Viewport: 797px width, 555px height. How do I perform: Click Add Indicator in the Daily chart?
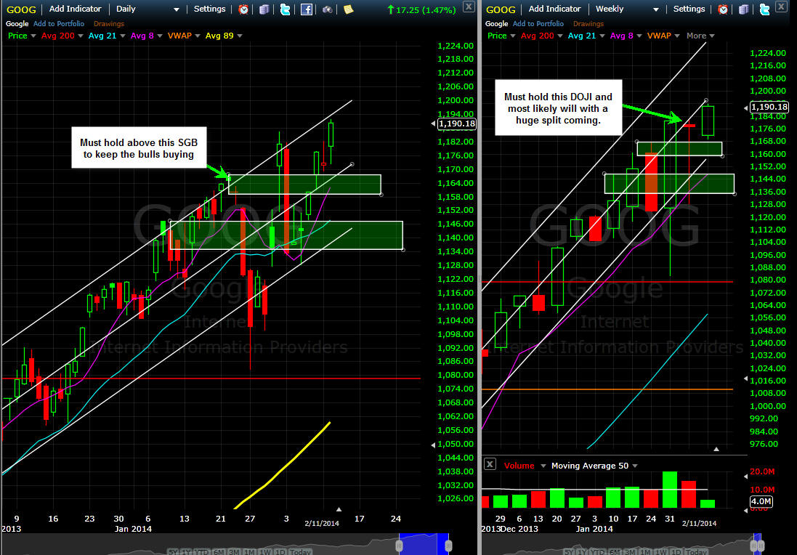click(x=76, y=9)
